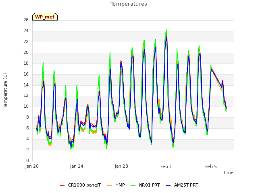
Task: Click the blue AM25T PRT legend marker
Action: 169,186
